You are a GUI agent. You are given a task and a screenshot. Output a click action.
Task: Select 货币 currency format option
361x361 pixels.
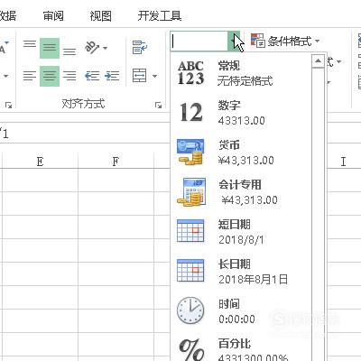tap(241, 153)
